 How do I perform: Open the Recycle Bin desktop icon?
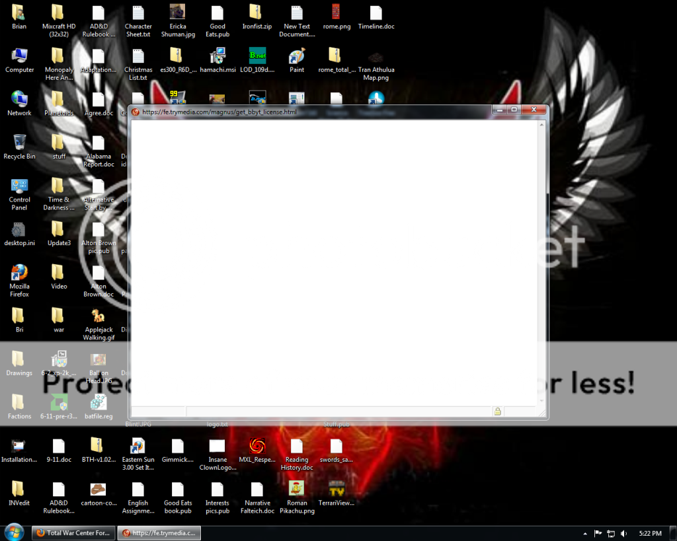click(19, 143)
